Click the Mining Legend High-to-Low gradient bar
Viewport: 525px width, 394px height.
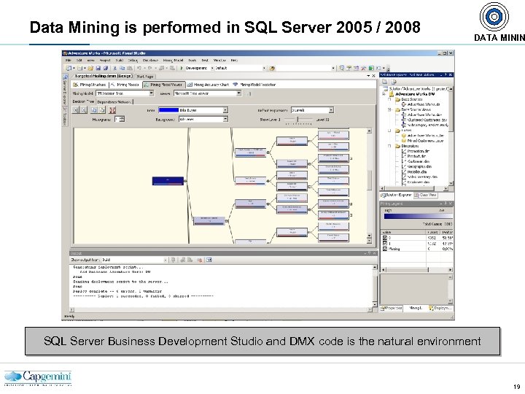tap(419, 217)
